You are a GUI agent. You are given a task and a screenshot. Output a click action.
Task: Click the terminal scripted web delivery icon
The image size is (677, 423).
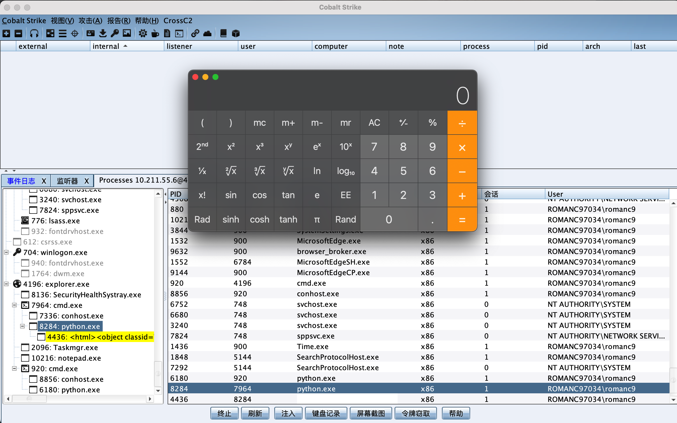[179, 33]
